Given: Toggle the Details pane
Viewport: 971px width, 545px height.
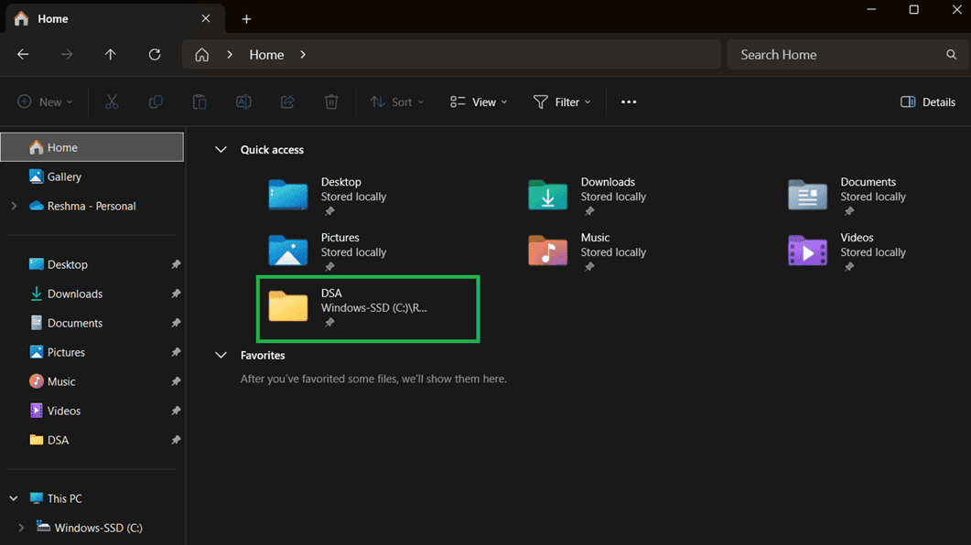Looking at the screenshot, I should click(x=928, y=102).
